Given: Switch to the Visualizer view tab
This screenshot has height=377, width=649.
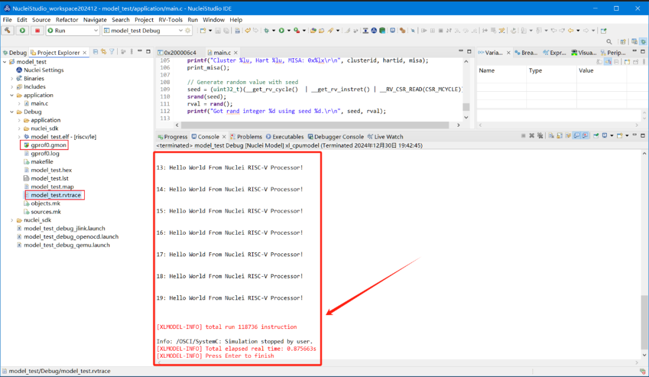Looking at the screenshot, I should coord(584,52).
